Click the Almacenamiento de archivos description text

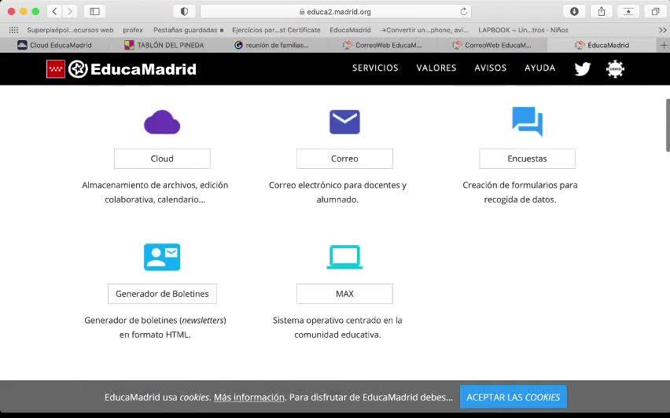155,192
